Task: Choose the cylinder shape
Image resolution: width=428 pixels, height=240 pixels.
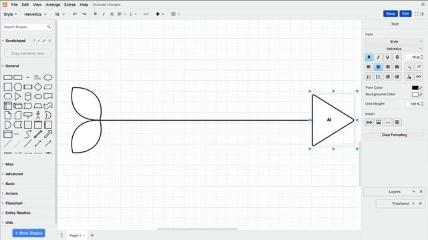Action: (x=28, y=96)
